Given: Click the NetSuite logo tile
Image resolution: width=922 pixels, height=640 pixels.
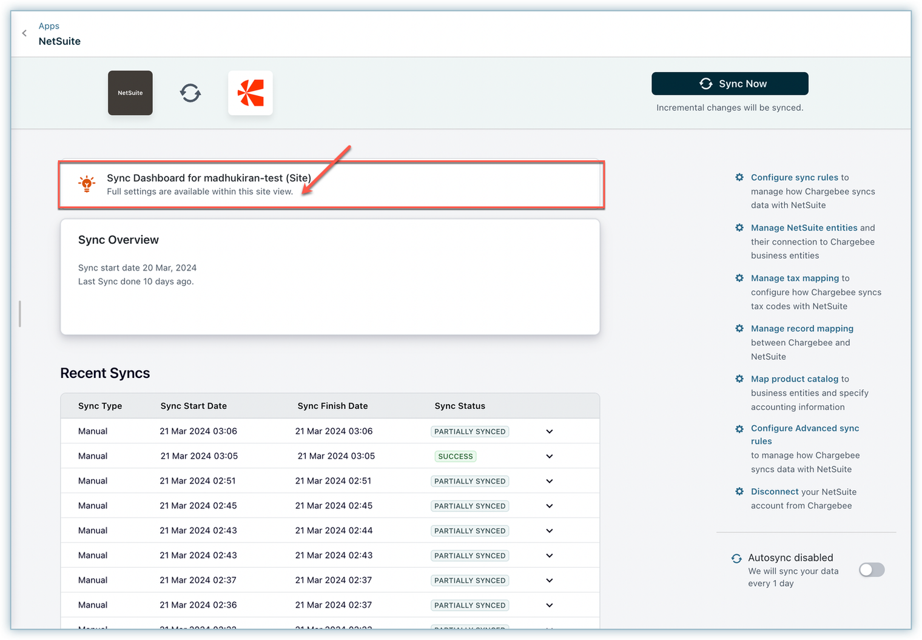Looking at the screenshot, I should click(130, 93).
